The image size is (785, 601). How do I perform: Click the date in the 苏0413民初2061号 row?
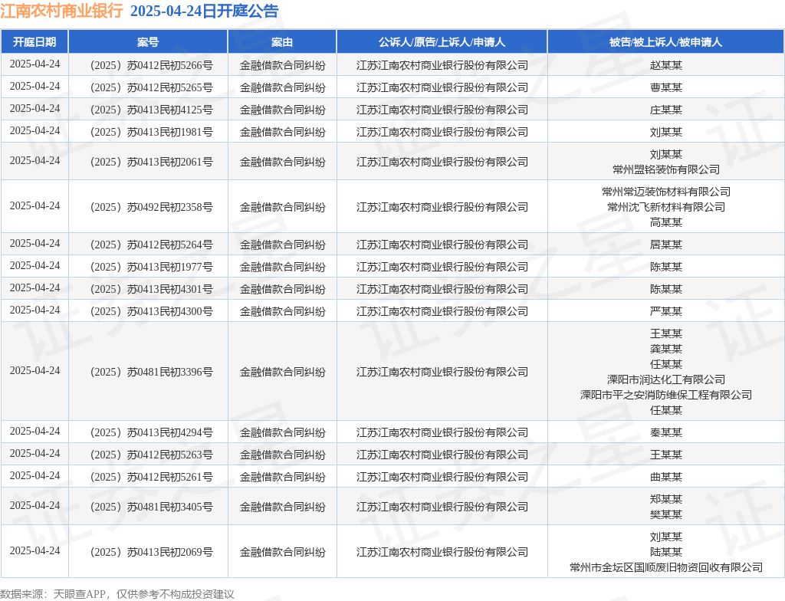pos(34,161)
